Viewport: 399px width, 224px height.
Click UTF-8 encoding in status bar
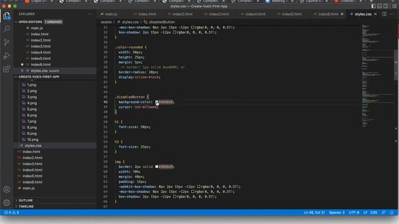point(354,212)
